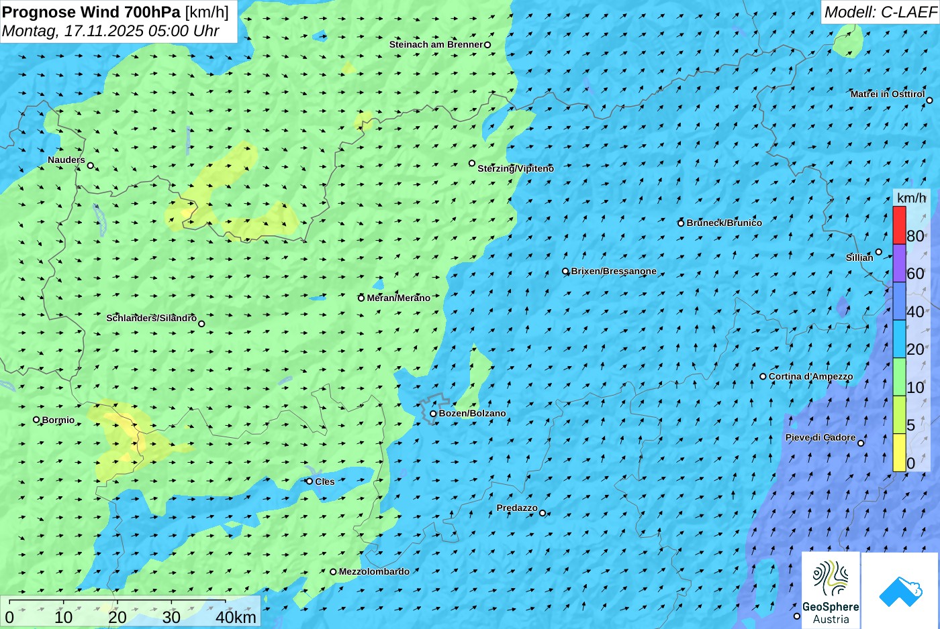Click the light green 10 km/h legend swatch
This screenshot has height=629, width=940.
(899, 377)
